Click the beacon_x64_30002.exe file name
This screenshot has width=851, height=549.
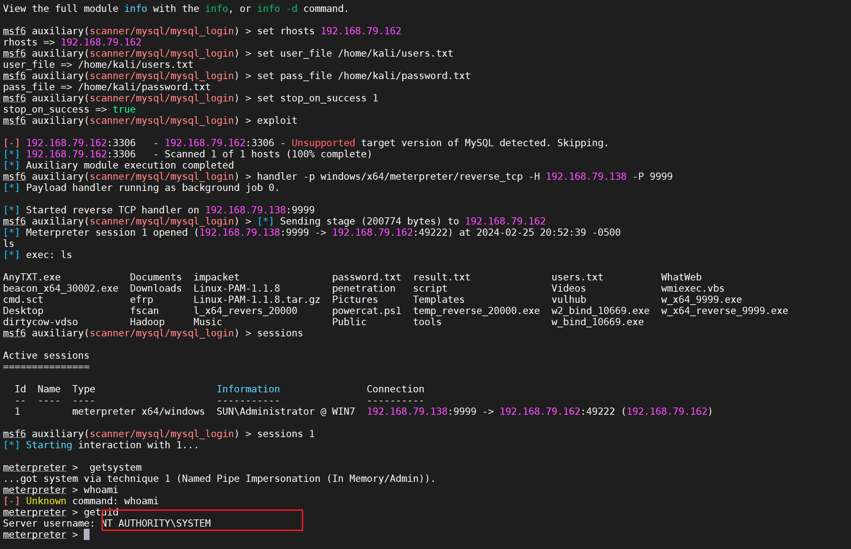61,288
